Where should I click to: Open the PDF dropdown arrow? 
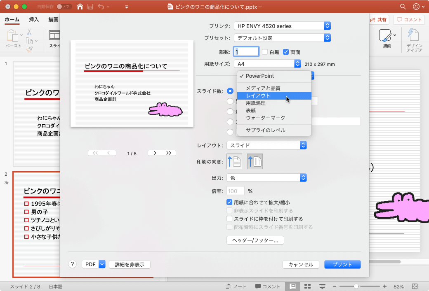tap(102, 264)
